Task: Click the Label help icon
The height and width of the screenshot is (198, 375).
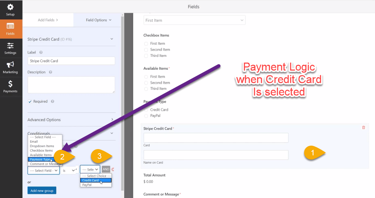Action: (x=41, y=52)
